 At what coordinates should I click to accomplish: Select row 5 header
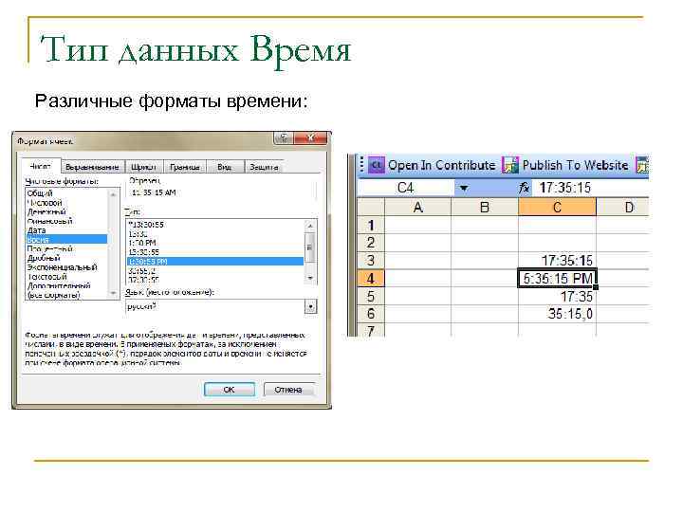[371, 296]
